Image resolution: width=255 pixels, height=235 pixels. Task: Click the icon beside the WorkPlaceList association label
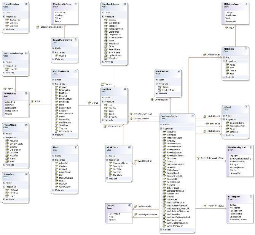tap(135, 161)
